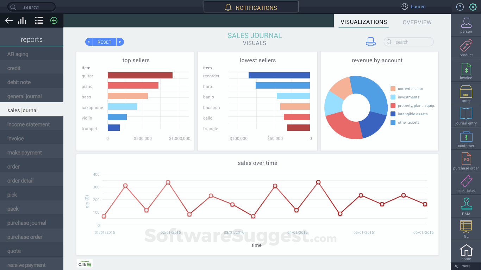Screen dimensions: 481x270
Task: Open the sales journal report in the sidebar
Action: pyautogui.click(x=23, y=110)
